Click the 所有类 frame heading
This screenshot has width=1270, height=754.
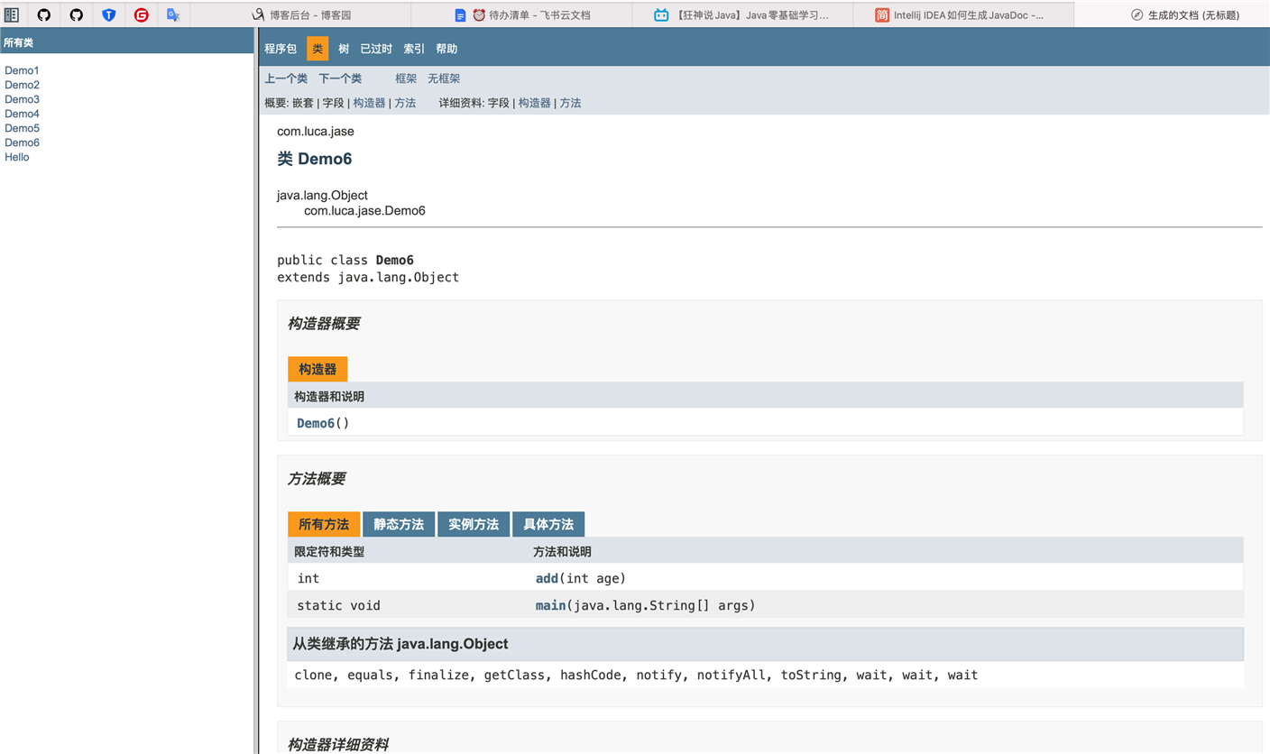19,42
